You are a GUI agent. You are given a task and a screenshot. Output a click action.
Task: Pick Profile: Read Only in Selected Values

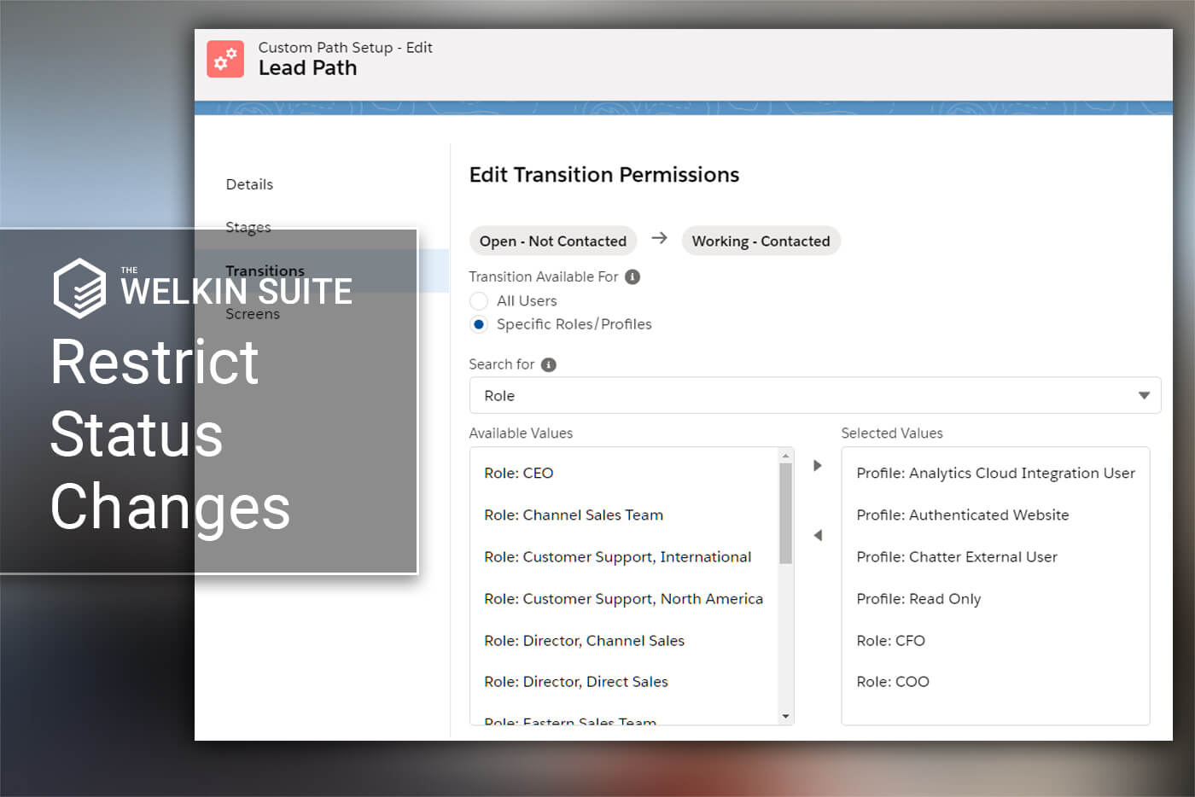[x=918, y=599]
